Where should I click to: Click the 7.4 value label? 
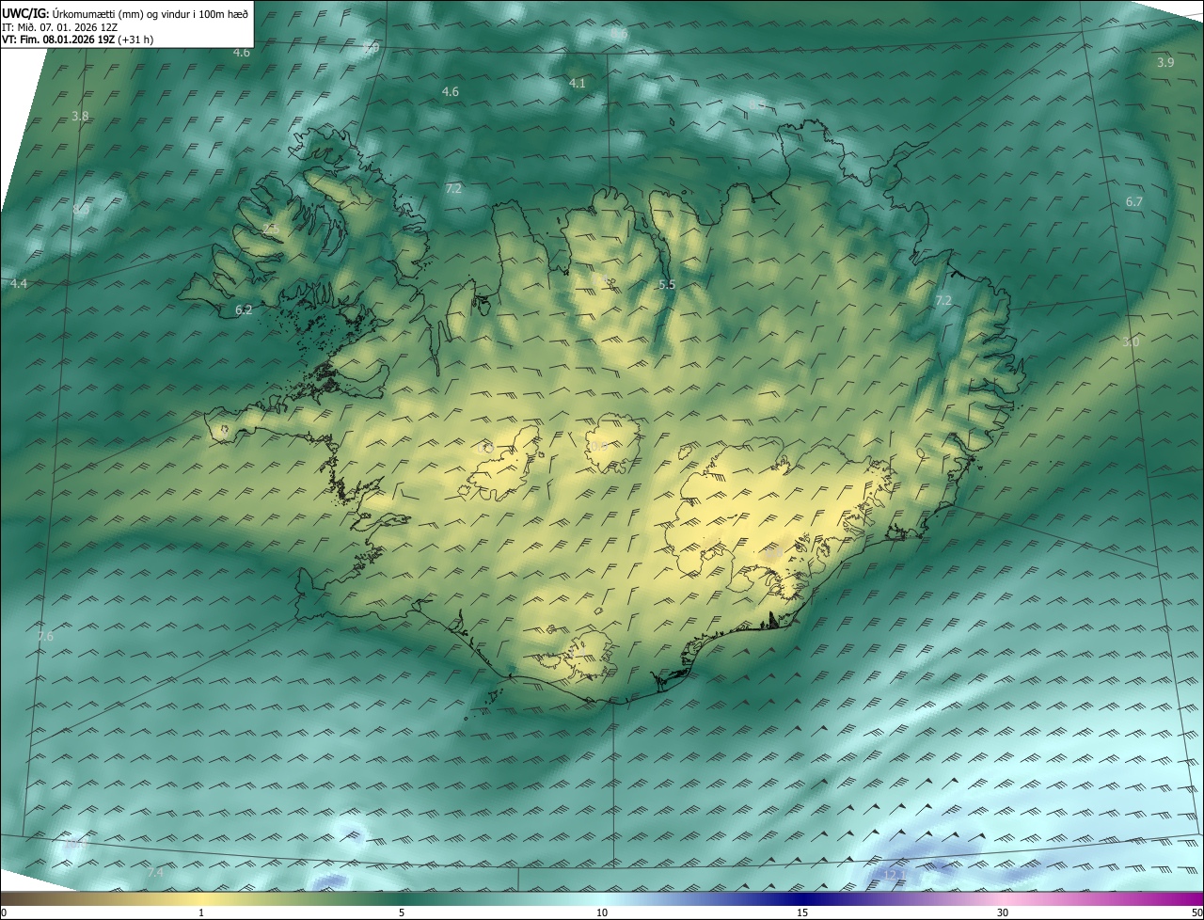[x=155, y=873]
